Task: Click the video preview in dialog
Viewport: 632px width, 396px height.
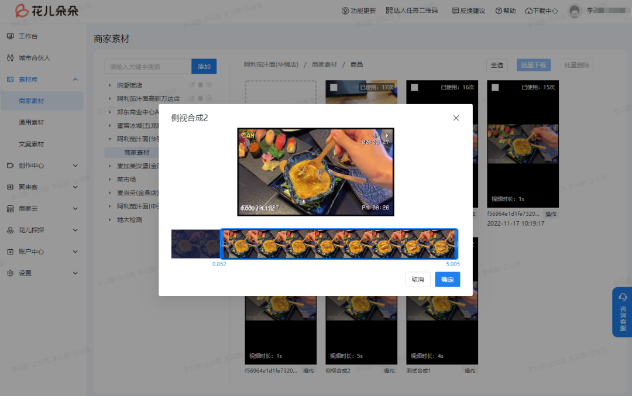Action: [315, 172]
